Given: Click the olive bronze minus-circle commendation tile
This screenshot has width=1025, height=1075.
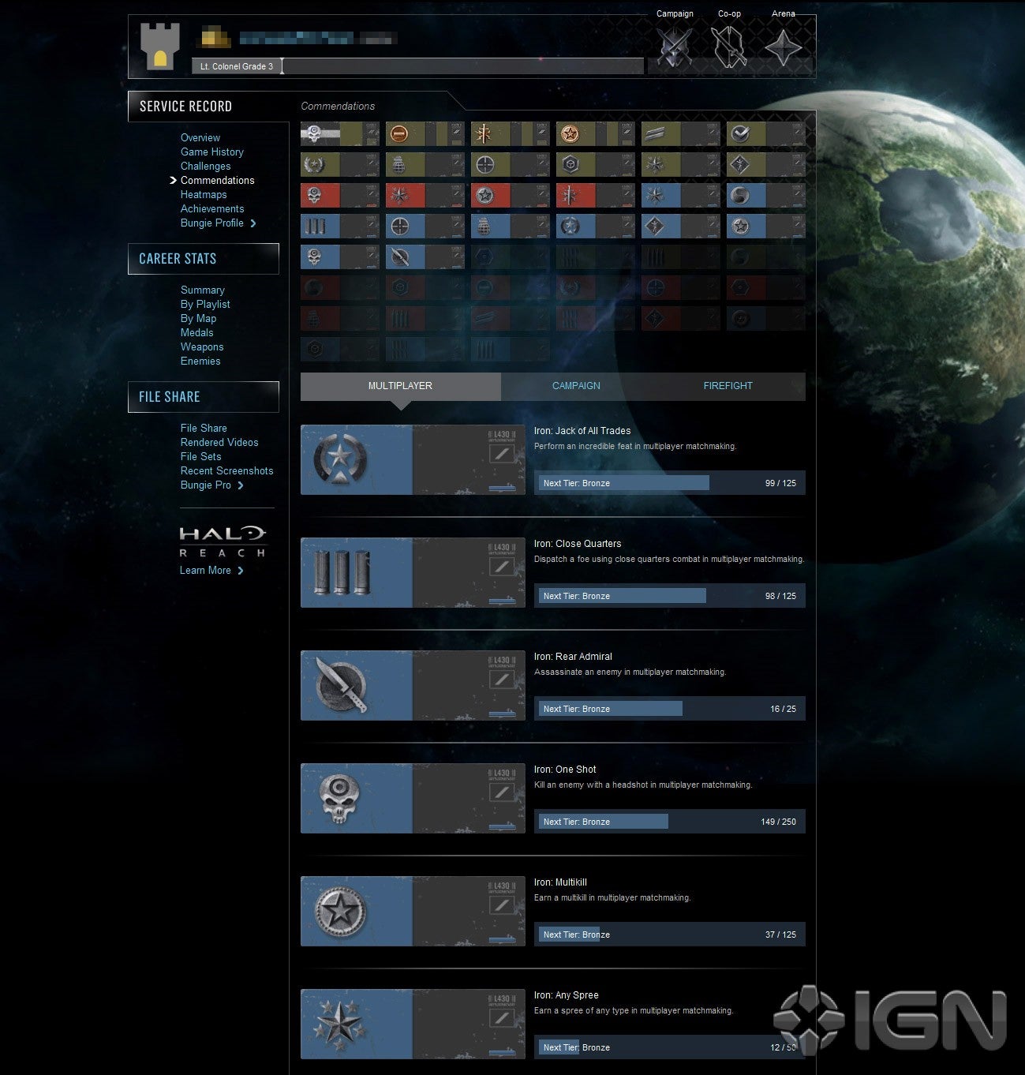Looking at the screenshot, I should 425,134.
